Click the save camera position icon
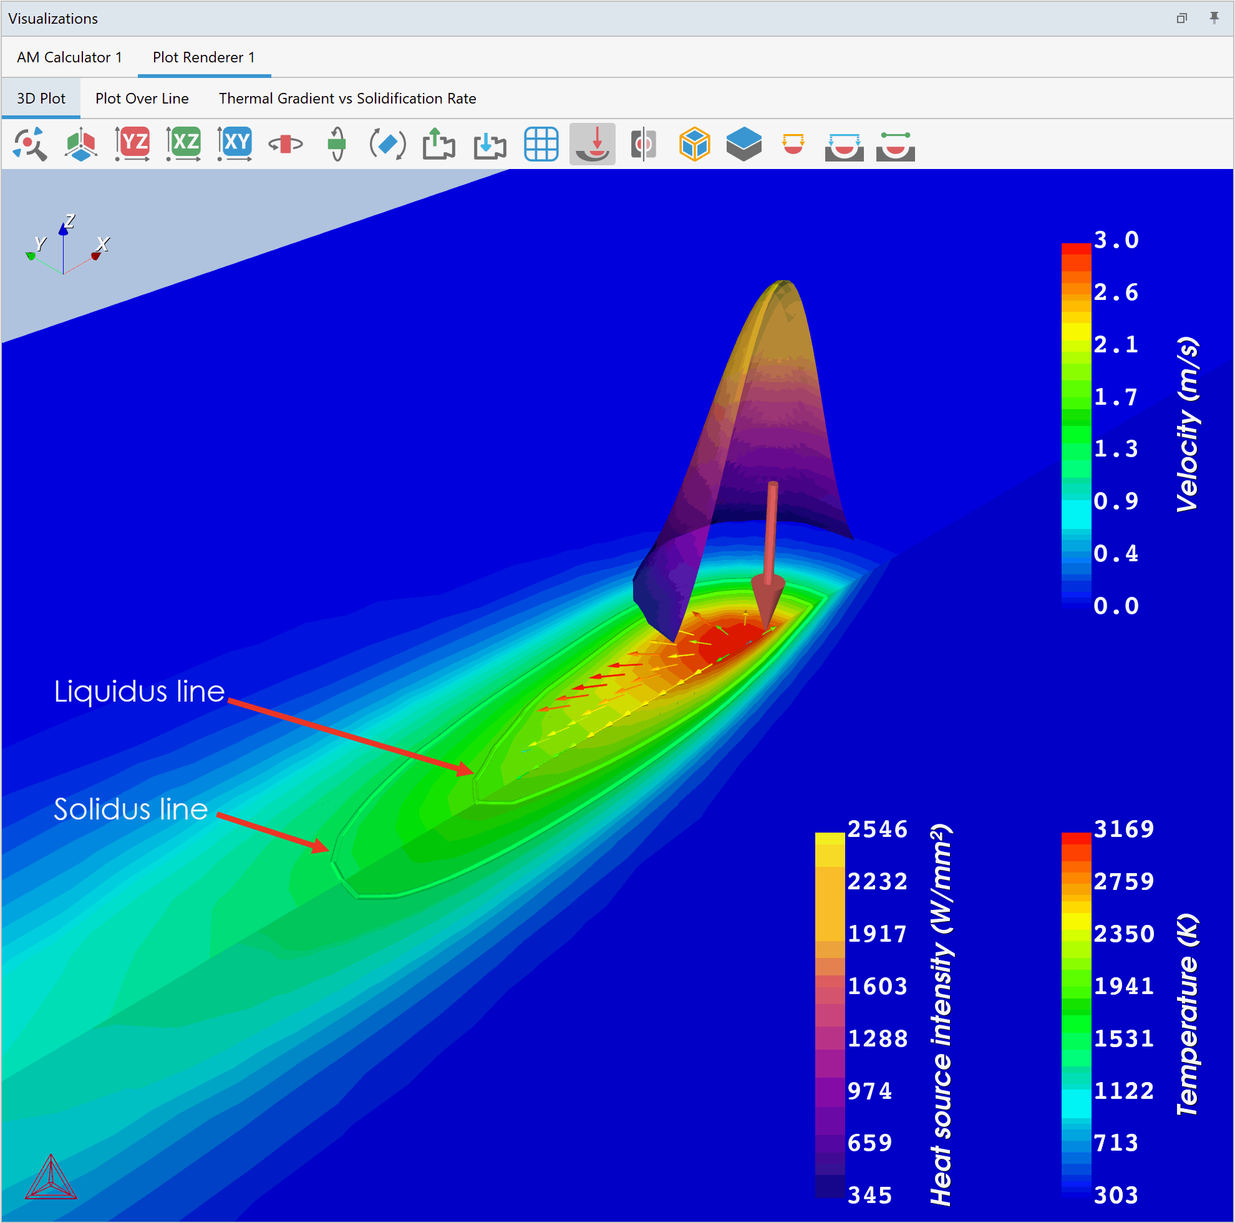 (x=438, y=144)
